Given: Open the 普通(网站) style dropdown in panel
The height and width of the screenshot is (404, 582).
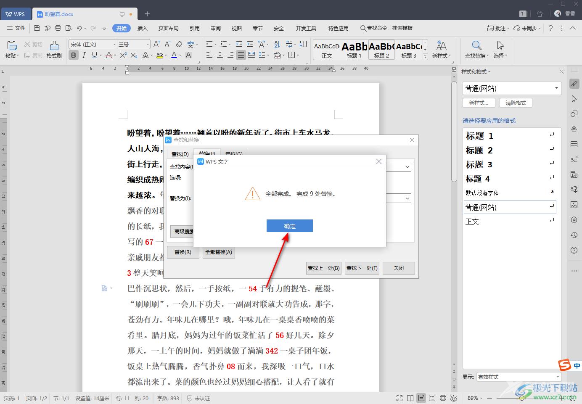Looking at the screenshot, I should pos(556,88).
